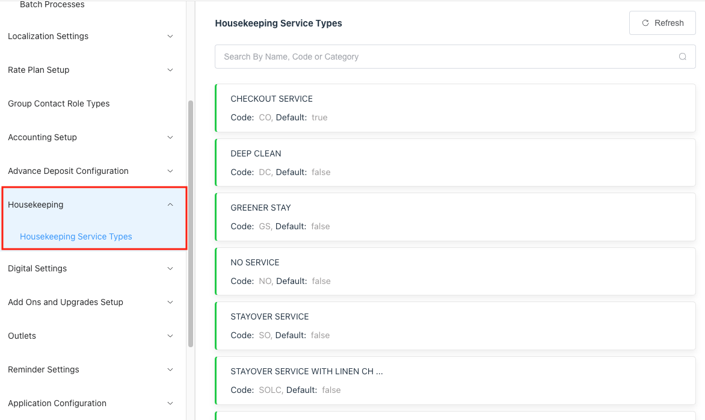Open Batch Processes menu item

(52, 5)
